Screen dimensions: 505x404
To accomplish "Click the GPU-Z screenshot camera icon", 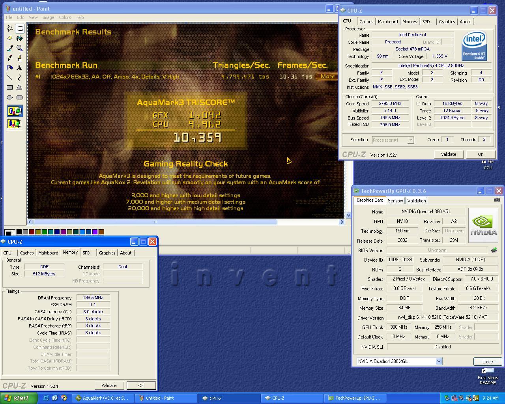I will tap(497, 200).
